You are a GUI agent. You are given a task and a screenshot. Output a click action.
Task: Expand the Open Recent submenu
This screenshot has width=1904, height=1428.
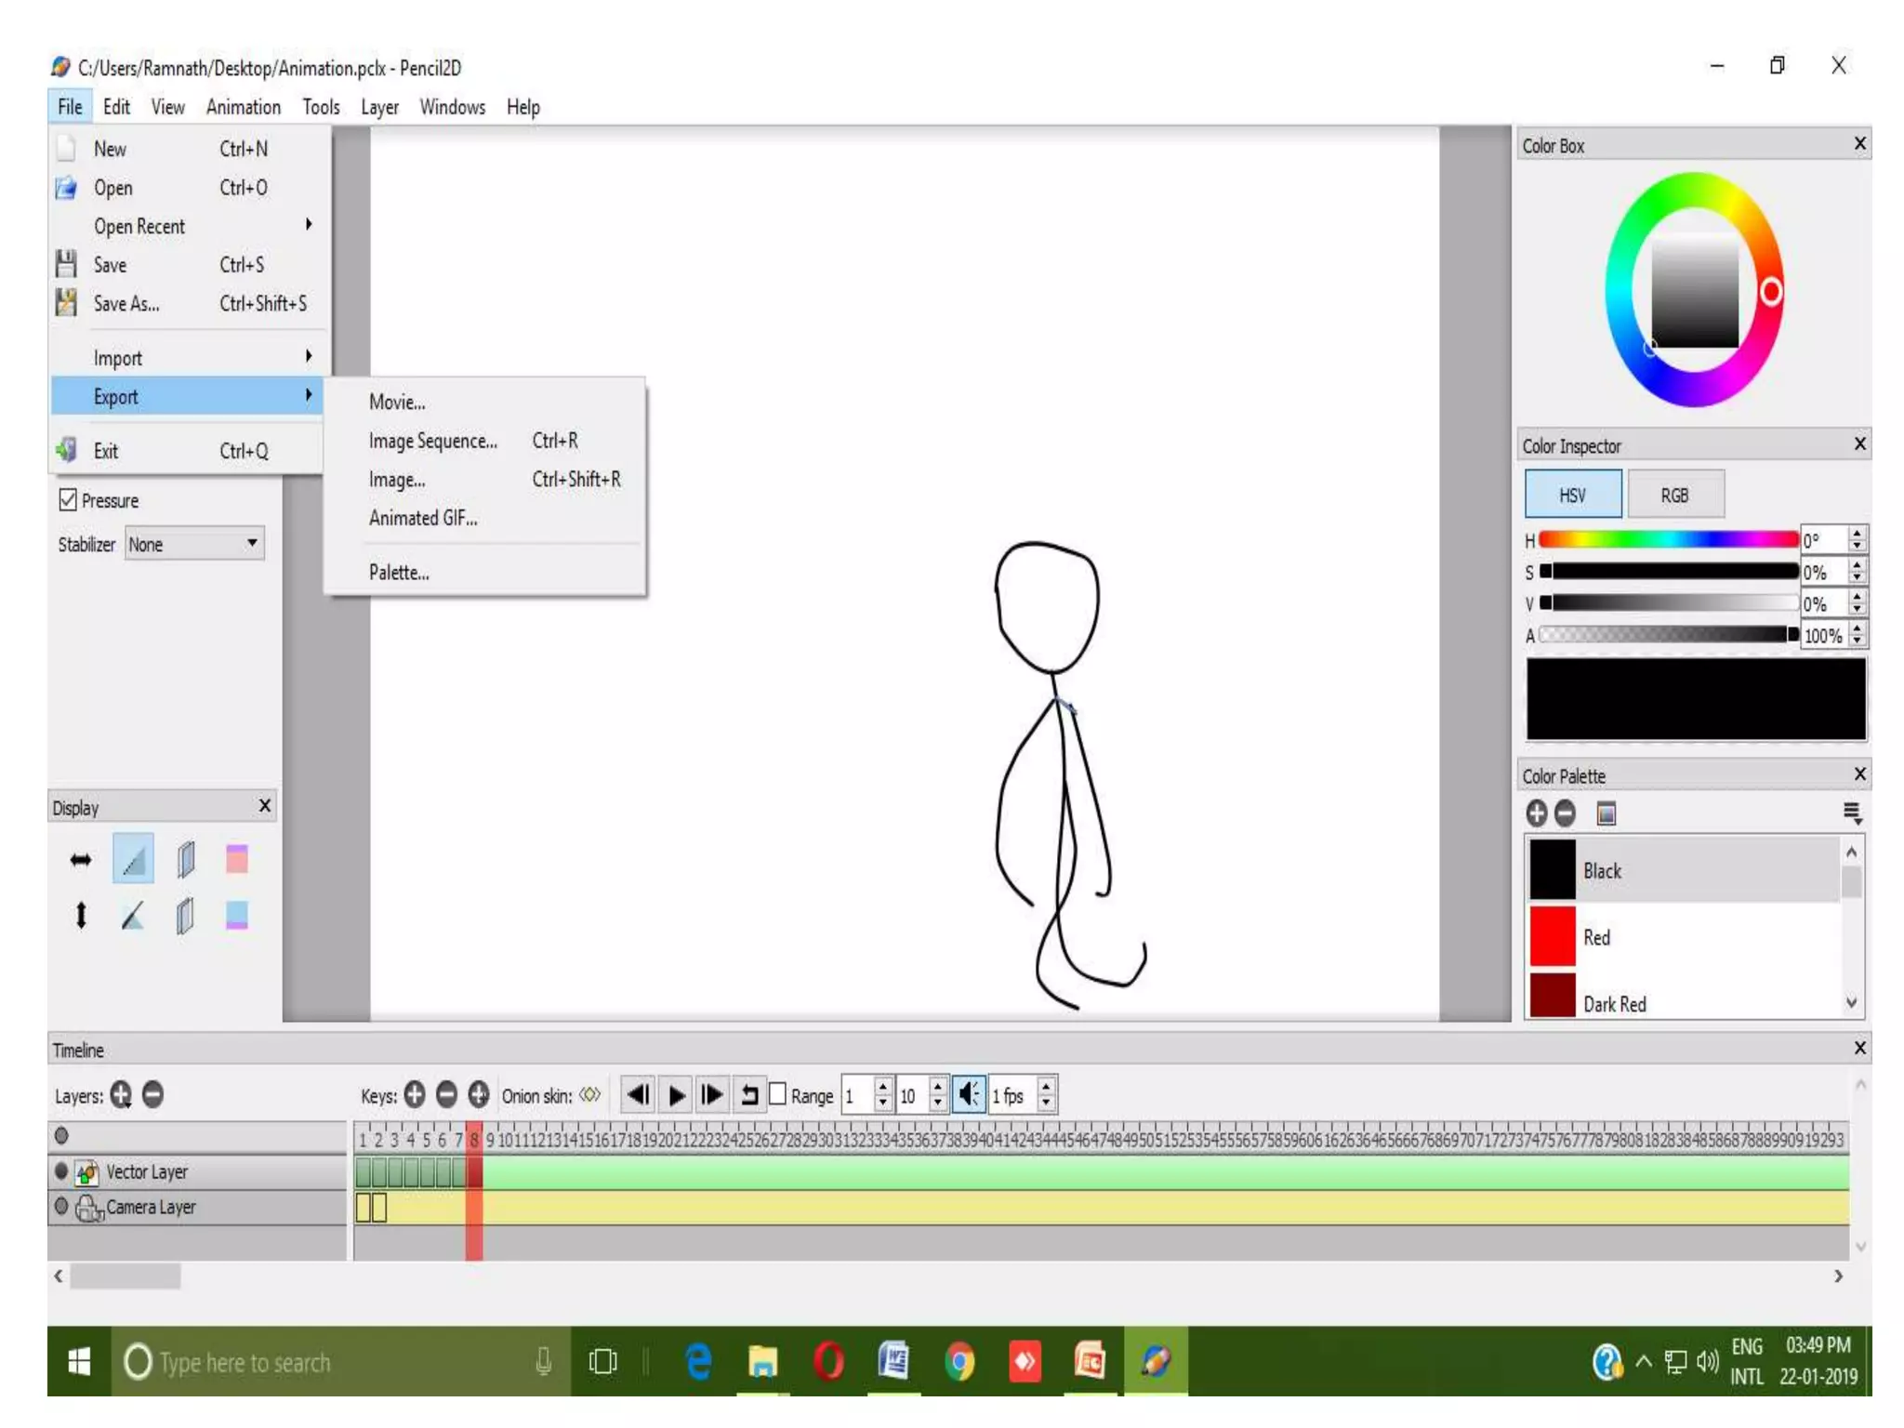189,226
